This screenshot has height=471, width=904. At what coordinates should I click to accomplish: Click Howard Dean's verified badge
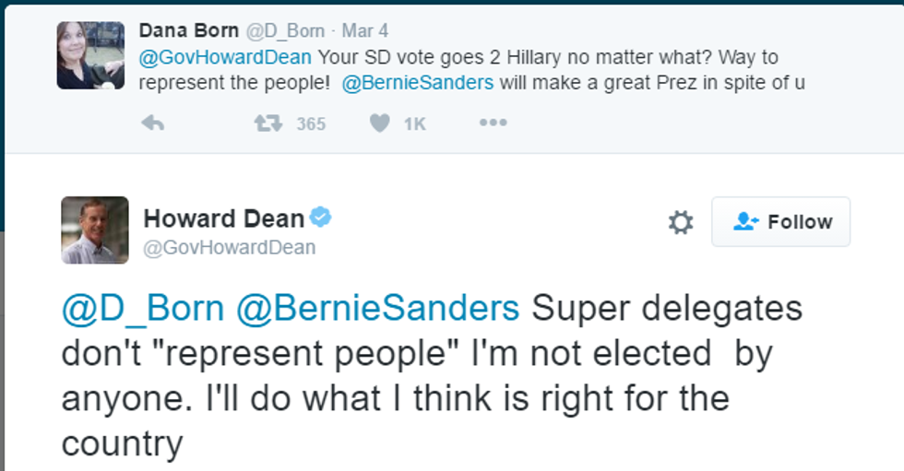321,218
